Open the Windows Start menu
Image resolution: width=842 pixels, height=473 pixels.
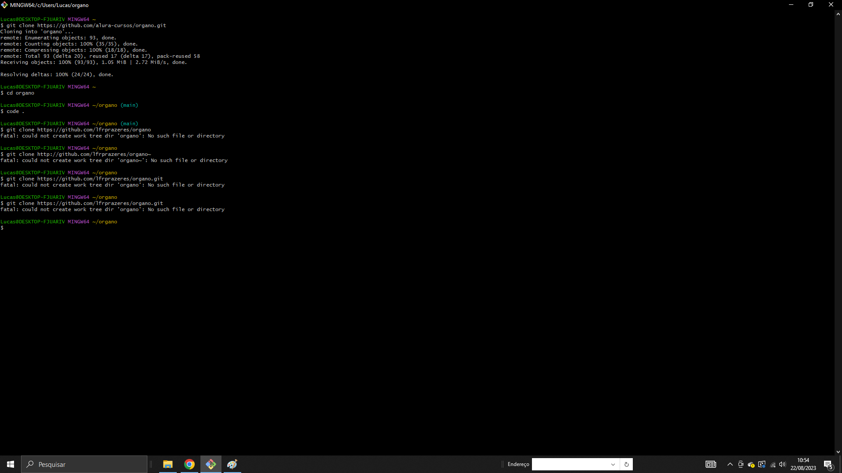[11, 464]
